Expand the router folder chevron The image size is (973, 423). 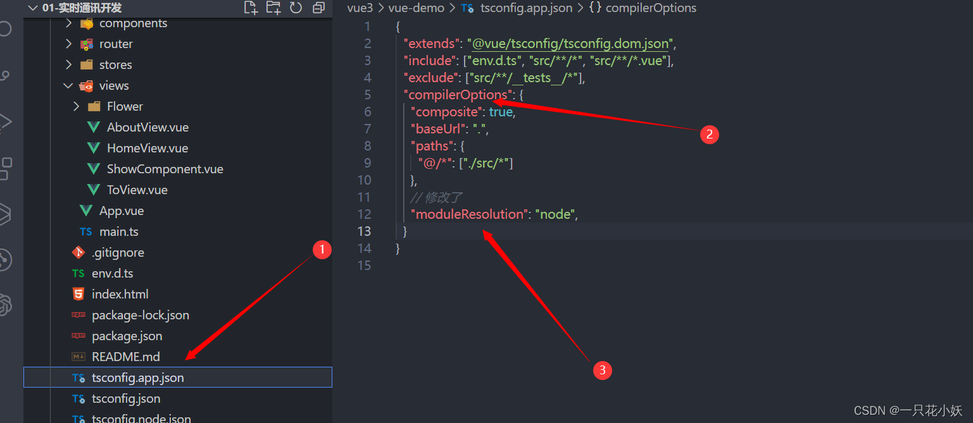[x=68, y=44]
